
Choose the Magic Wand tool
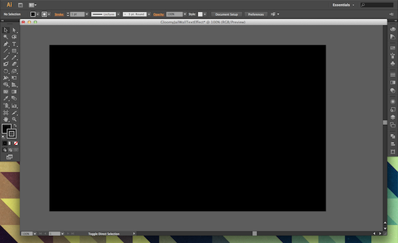[x=6, y=37]
